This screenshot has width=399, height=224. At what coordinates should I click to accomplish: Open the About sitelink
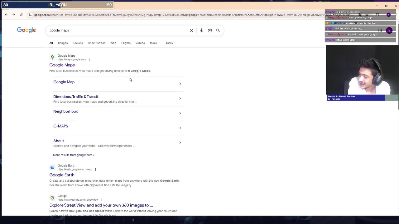pyautogui.click(x=59, y=141)
